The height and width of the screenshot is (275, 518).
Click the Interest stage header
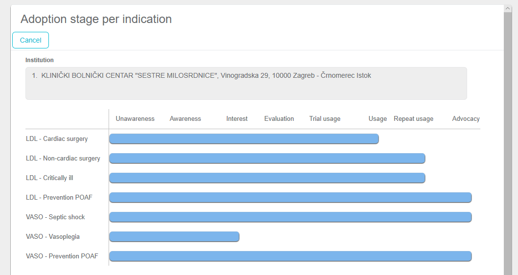pyautogui.click(x=237, y=119)
